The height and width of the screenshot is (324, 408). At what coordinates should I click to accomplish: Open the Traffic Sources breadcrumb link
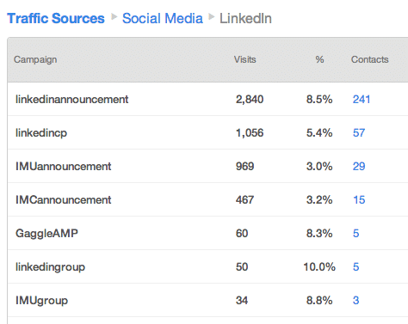56,18
